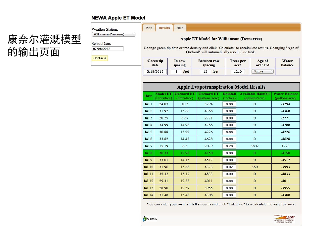
Task: Click the Jul 8 rainfall input
Action: pyautogui.click(x=229, y=153)
